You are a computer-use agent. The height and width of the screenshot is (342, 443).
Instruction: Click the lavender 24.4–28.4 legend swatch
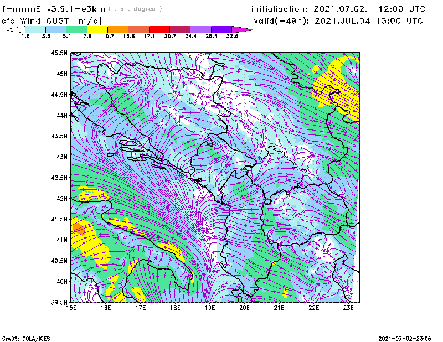[x=201, y=29]
